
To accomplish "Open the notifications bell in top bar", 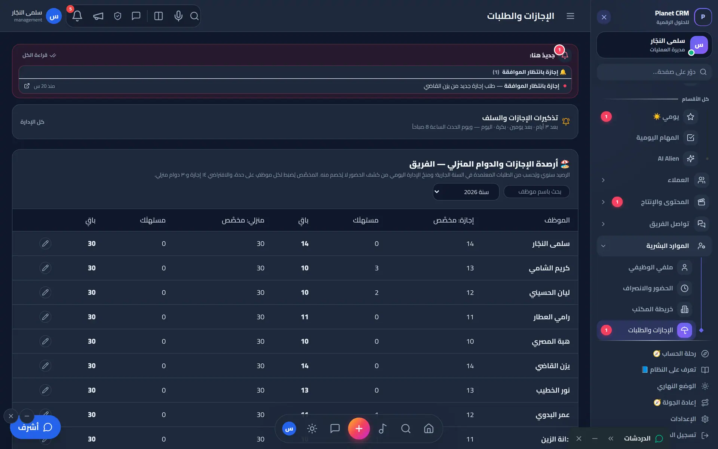I will [x=77, y=16].
